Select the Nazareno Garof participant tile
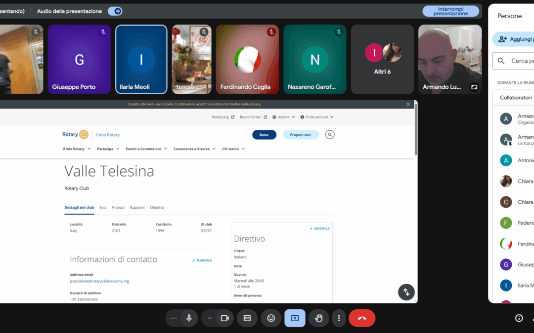 click(x=314, y=59)
